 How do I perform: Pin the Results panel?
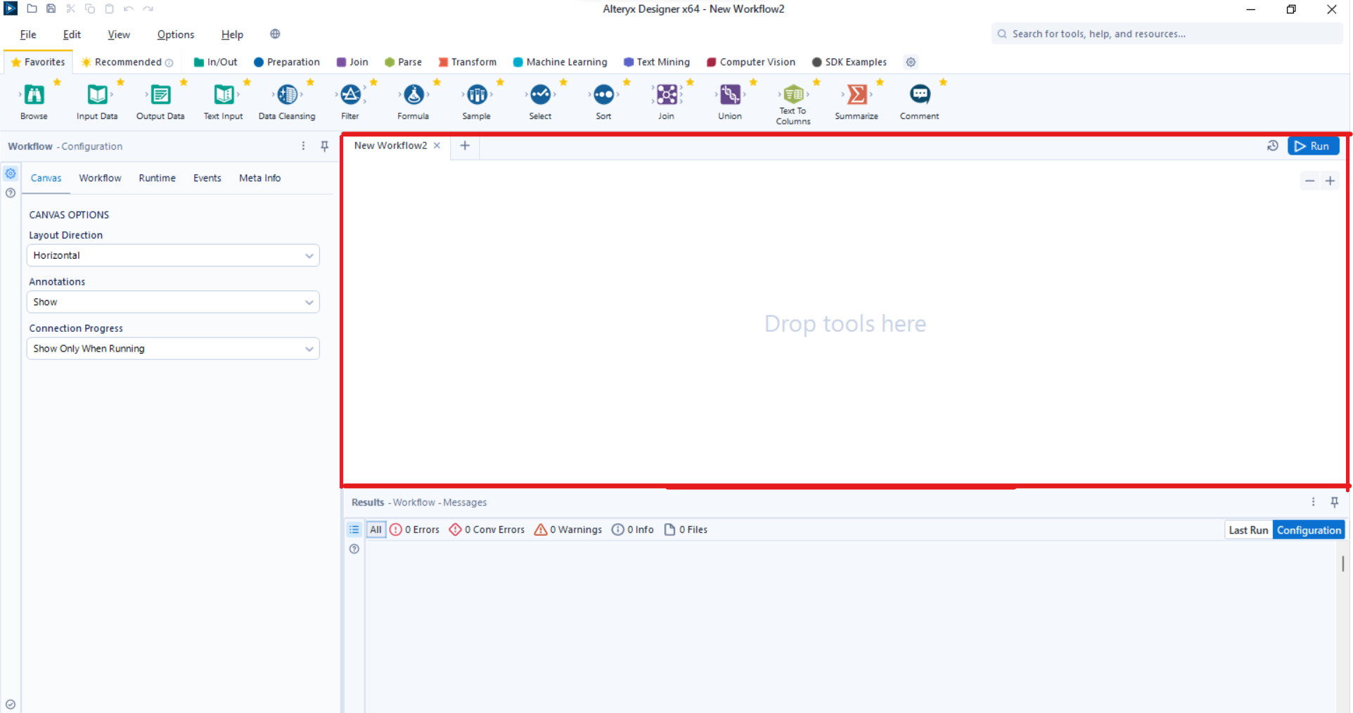pos(1334,502)
